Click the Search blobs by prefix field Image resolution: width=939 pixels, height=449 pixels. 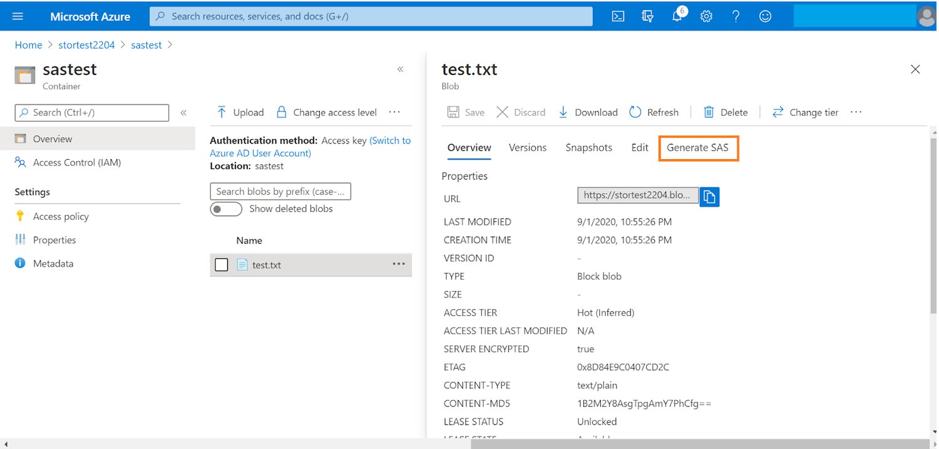pyautogui.click(x=280, y=192)
